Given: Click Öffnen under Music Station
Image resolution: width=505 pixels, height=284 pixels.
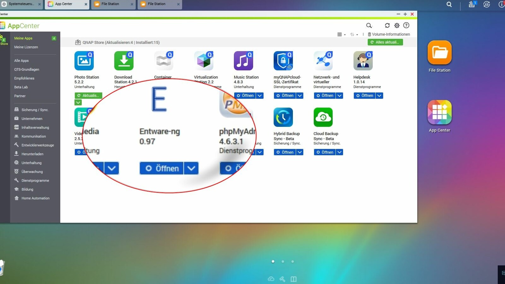Looking at the screenshot, I should 245,96.
